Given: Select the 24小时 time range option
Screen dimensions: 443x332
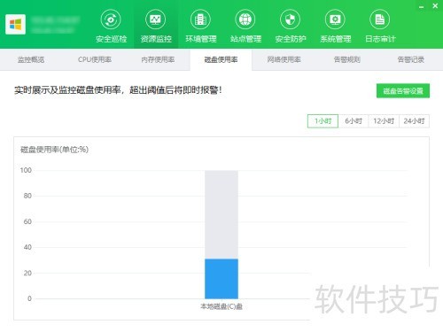Looking at the screenshot, I should (414, 121).
